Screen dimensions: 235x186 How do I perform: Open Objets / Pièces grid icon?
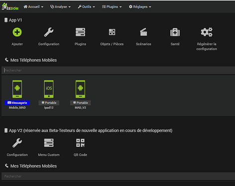(112, 32)
